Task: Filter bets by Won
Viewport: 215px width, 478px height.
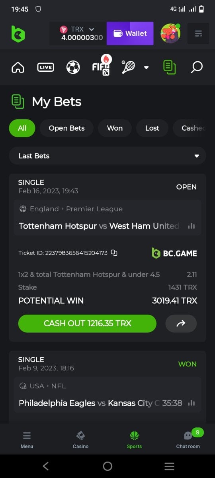Action: 115,128
